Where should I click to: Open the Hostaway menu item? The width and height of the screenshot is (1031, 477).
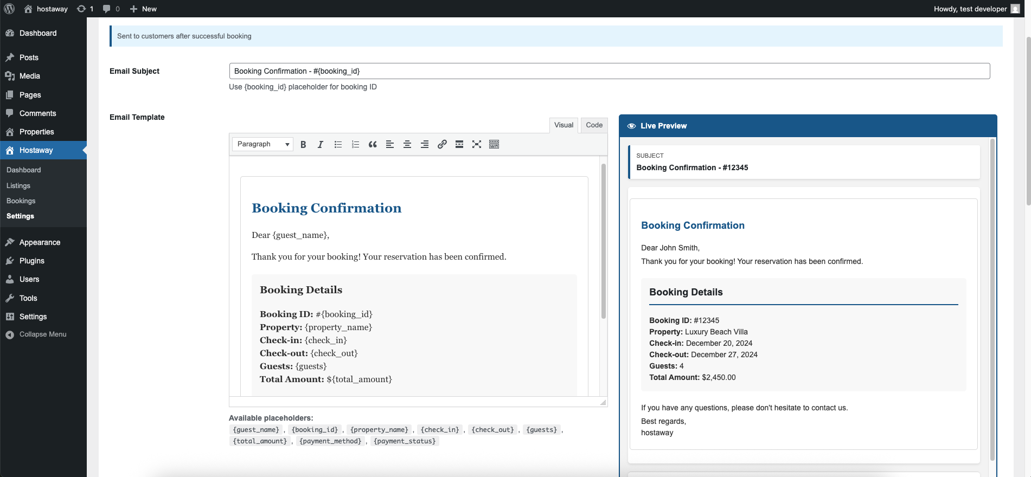[x=43, y=150]
